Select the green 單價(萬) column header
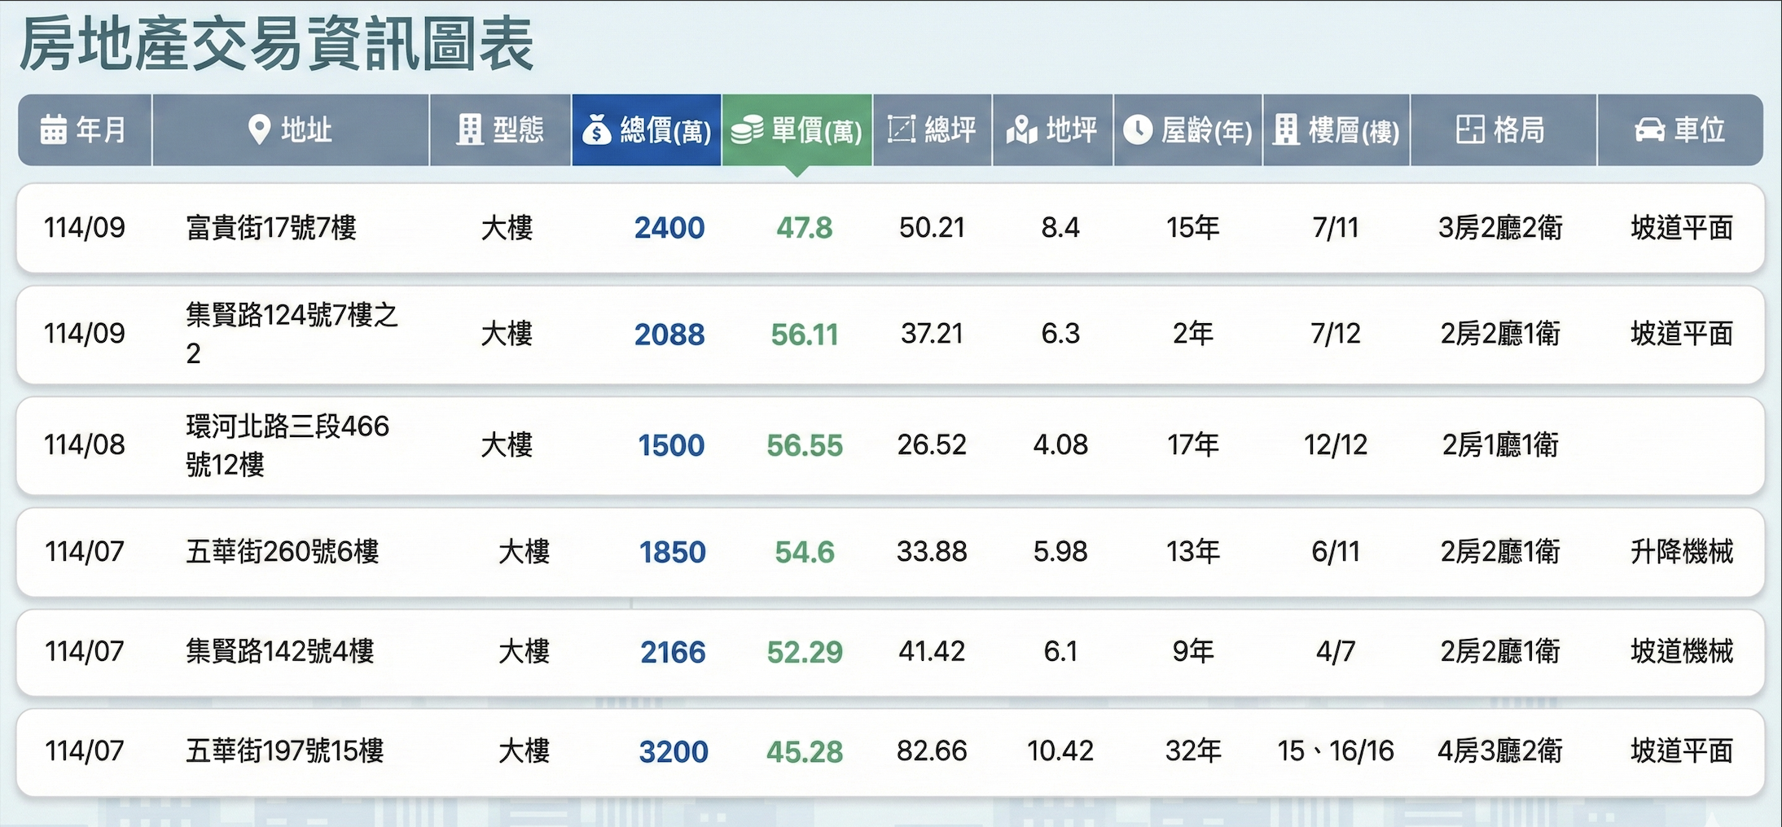Image resolution: width=1782 pixels, height=827 pixels. tap(797, 130)
